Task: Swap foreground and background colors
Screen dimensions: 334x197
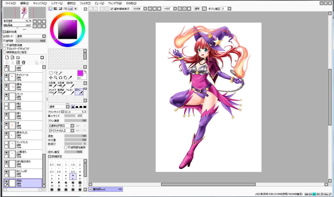Action: coord(85,72)
